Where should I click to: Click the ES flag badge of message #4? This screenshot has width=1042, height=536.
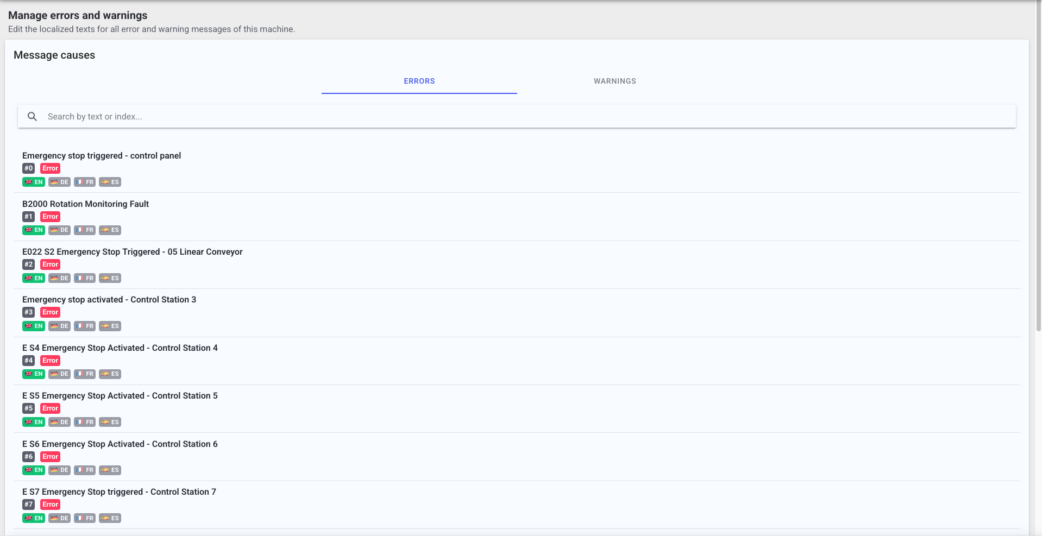click(x=110, y=374)
